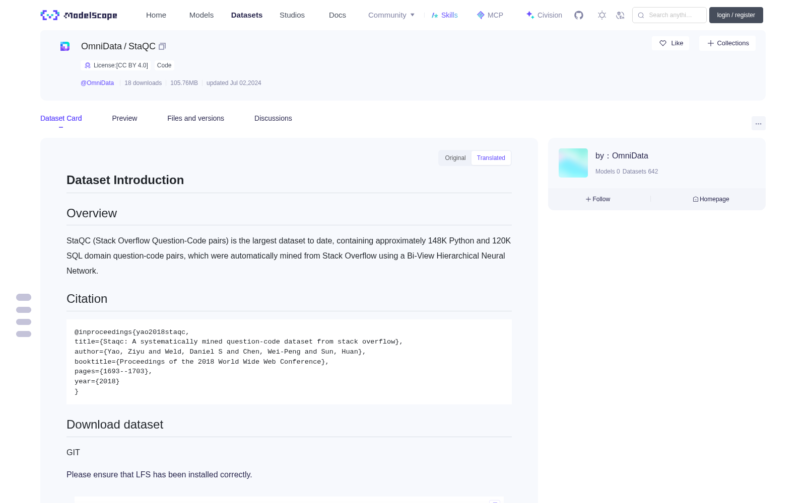Click the ModelScope logo
806x503 pixels.
coord(79,15)
